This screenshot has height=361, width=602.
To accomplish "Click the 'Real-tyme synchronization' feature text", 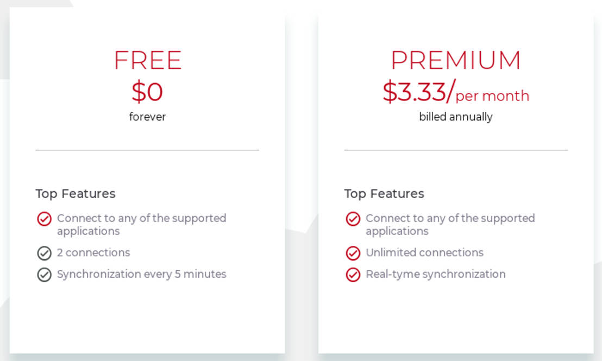I will click(435, 274).
